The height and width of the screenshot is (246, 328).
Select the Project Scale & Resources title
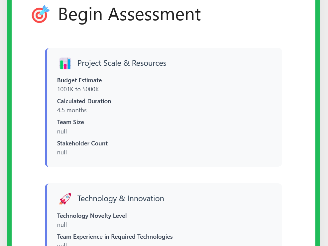pyautogui.click(x=122, y=63)
